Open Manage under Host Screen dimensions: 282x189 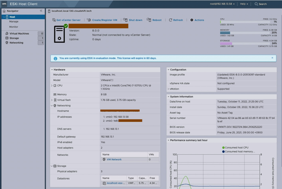(14, 22)
